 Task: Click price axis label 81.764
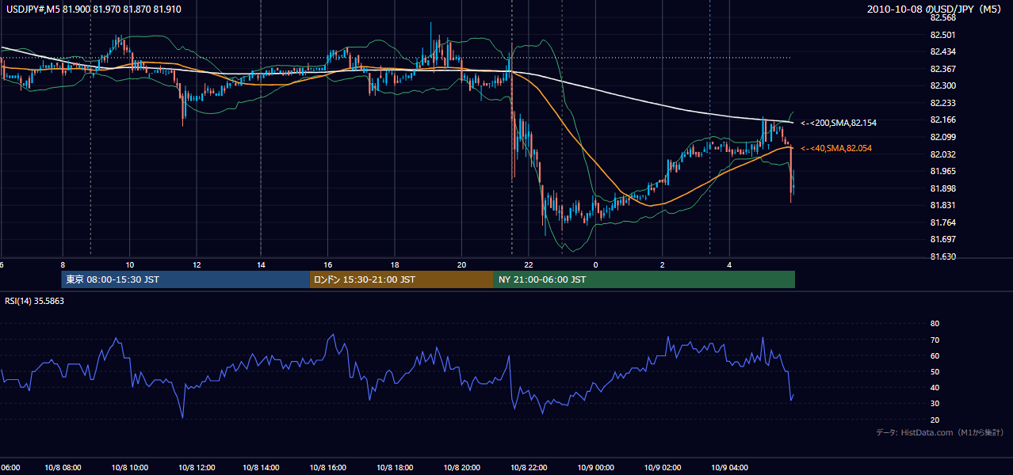click(x=942, y=222)
